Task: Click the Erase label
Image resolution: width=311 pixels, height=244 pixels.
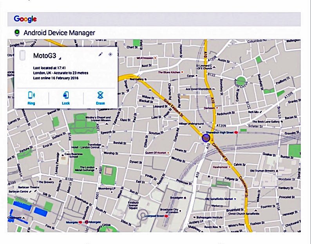Action: pos(100,103)
